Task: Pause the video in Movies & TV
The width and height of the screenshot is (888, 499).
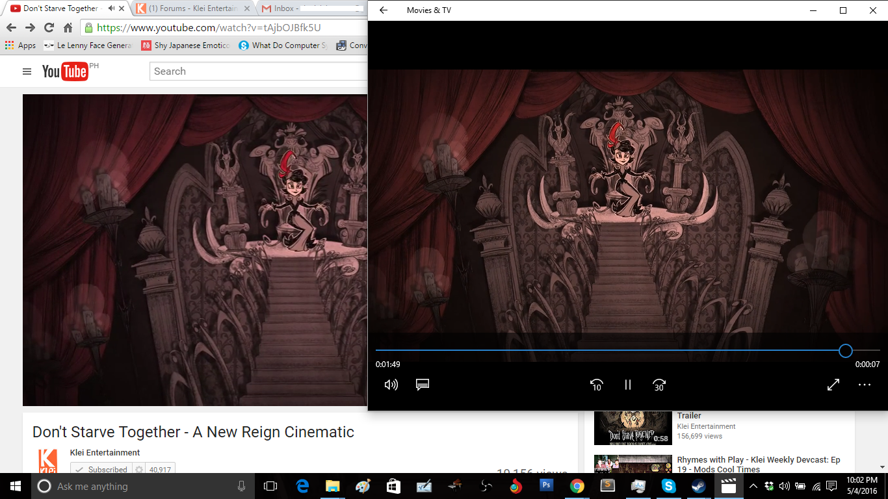Action: pyautogui.click(x=627, y=385)
